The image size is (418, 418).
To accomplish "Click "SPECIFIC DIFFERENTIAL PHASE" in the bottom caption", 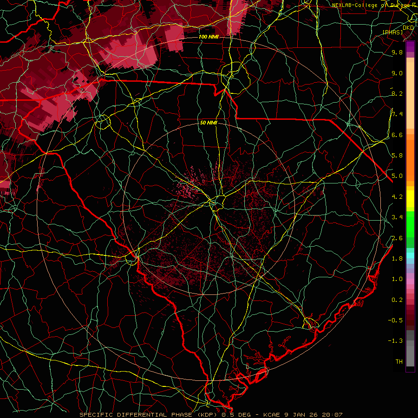I will click(x=136, y=415).
